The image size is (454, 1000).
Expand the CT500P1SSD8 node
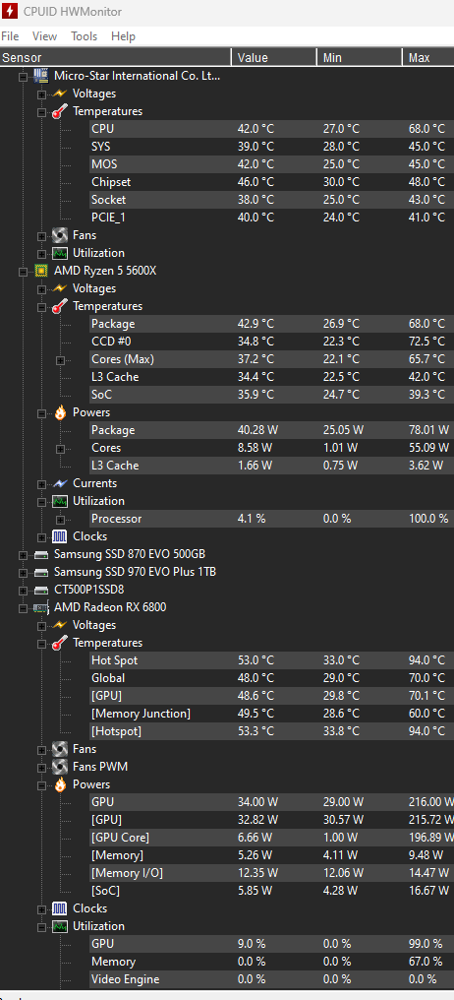pos(24,590)
